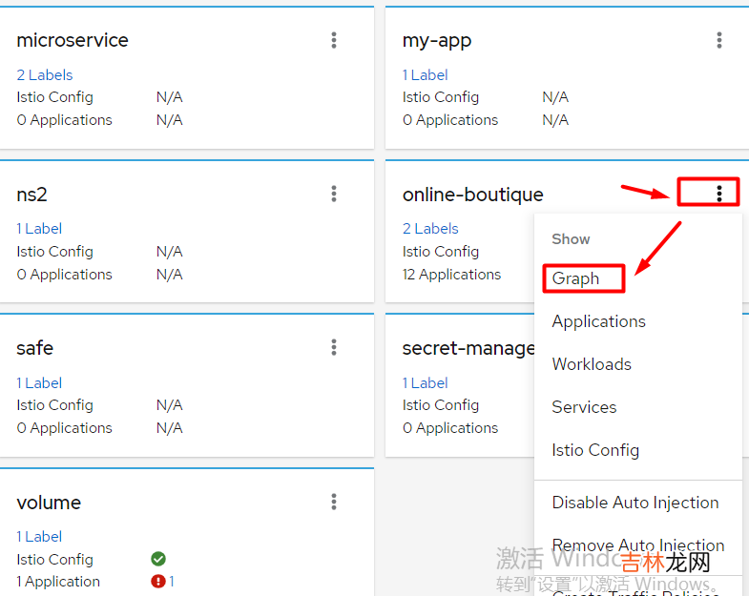Select Applications in the dropdown menu
The width and height of the screenshot is (749, 596).
[598, 321]
